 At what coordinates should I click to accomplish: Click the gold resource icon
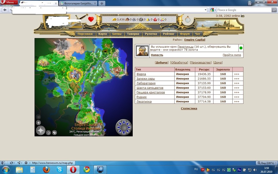coord(114,19)
